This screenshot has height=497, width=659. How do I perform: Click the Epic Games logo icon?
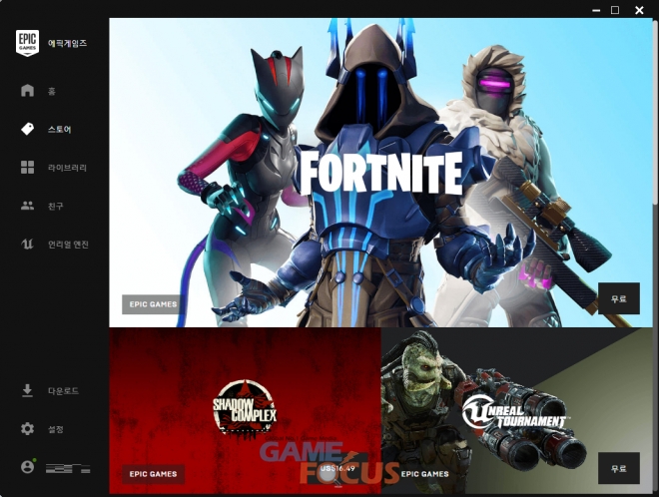click(27, 43)
